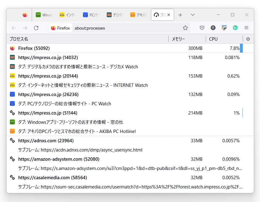This screenshot has height=202, width=260.
Task: Click the multicolored link extension icon
Action: [224, 28]
